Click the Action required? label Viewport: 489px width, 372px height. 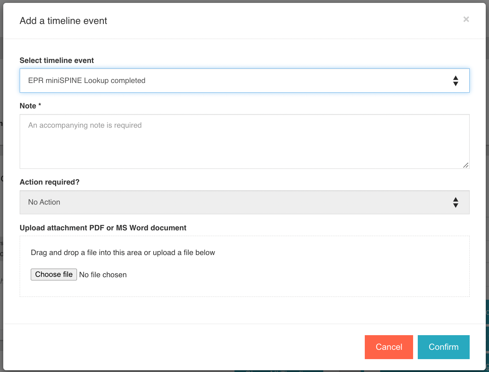49,182
